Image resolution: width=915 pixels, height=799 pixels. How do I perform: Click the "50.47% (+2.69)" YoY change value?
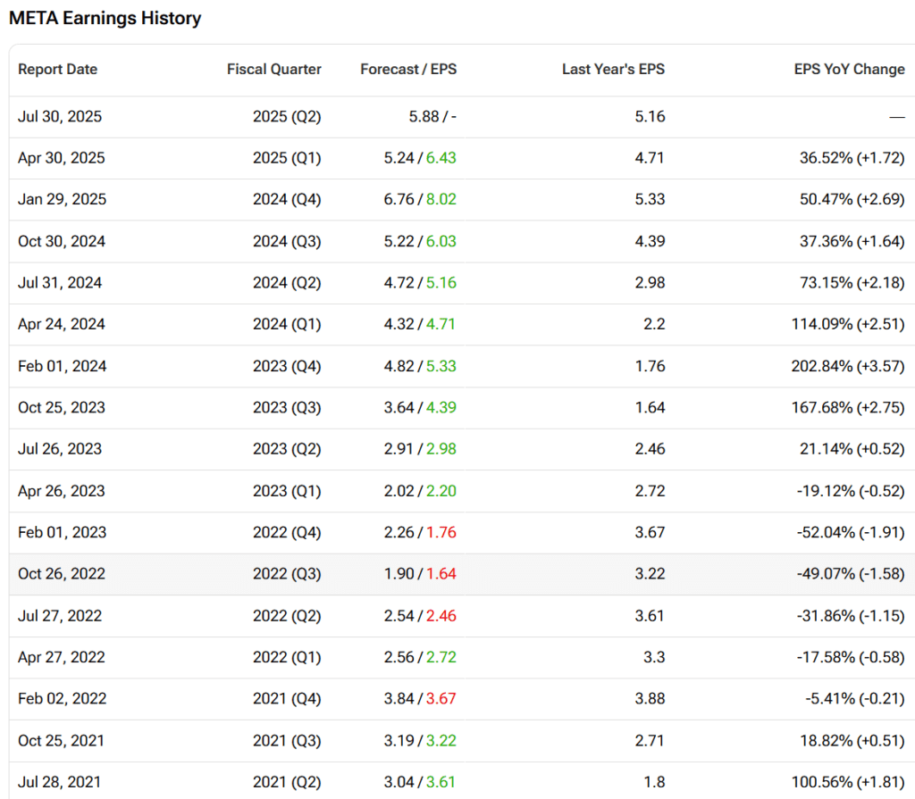click(x=852, y=199)
